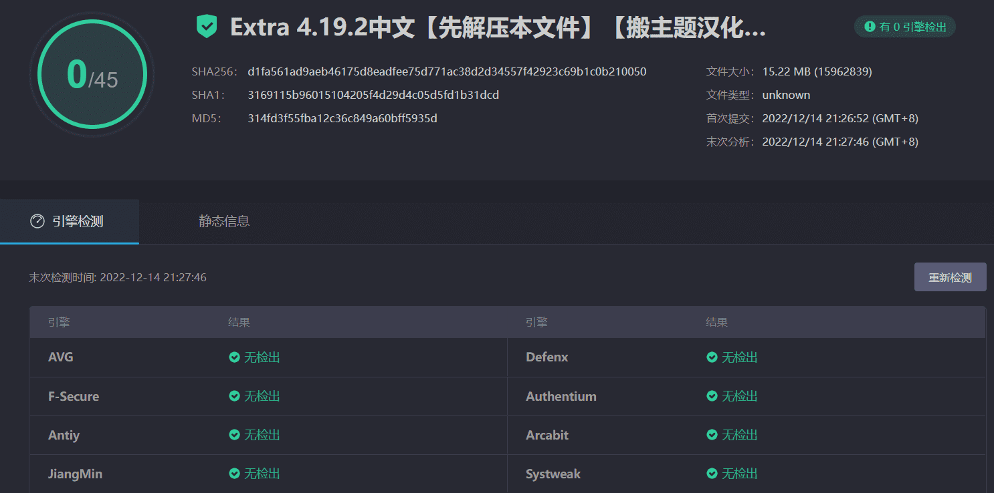This screenshot has width=994, height=493.
Task: Click the check icon in Arcabit result
Action: click(x=712, y=435)
